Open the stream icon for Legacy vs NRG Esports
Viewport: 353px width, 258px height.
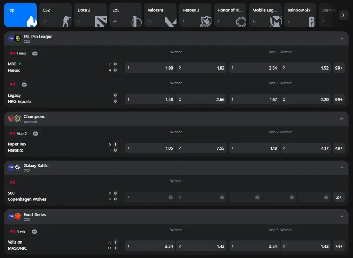24,84
